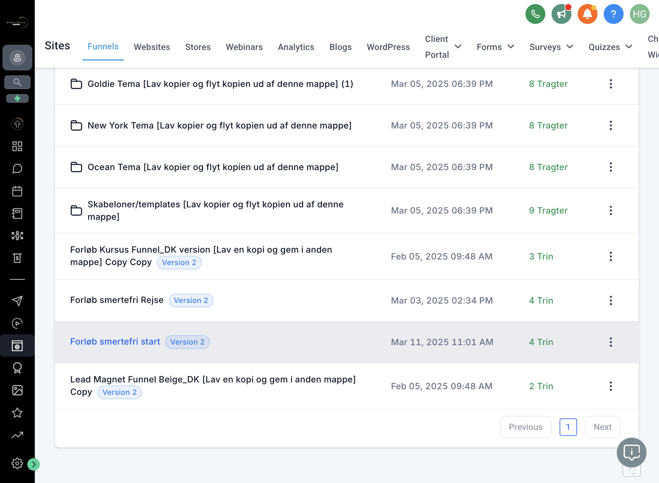Open the Skabeloner/templates folder
This screenshot has width=659, height=483.
[216, 210]
